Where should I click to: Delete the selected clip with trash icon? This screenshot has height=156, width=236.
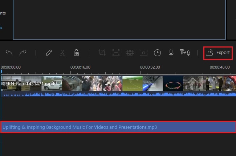tap(76, 53)
